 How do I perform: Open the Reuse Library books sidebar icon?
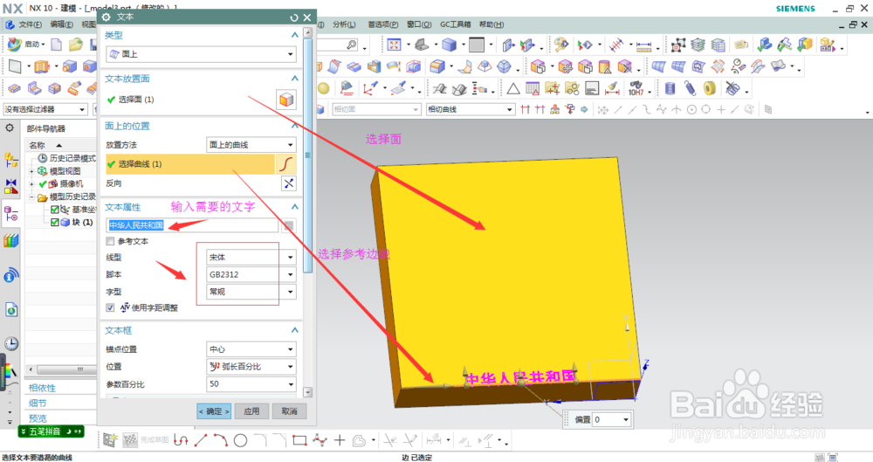(x=10, y=241)
